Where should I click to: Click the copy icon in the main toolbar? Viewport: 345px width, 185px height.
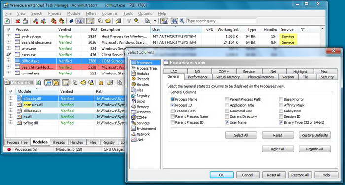tap(100, 21)
